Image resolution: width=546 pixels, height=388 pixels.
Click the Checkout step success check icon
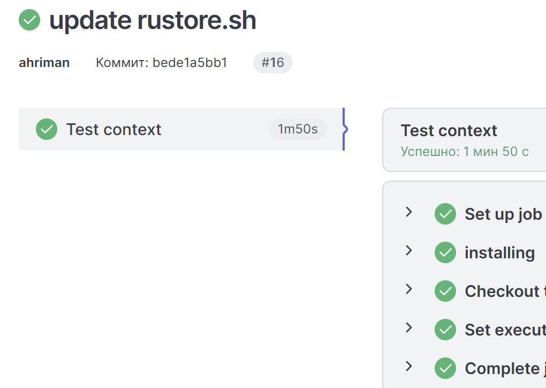(445, 291)
